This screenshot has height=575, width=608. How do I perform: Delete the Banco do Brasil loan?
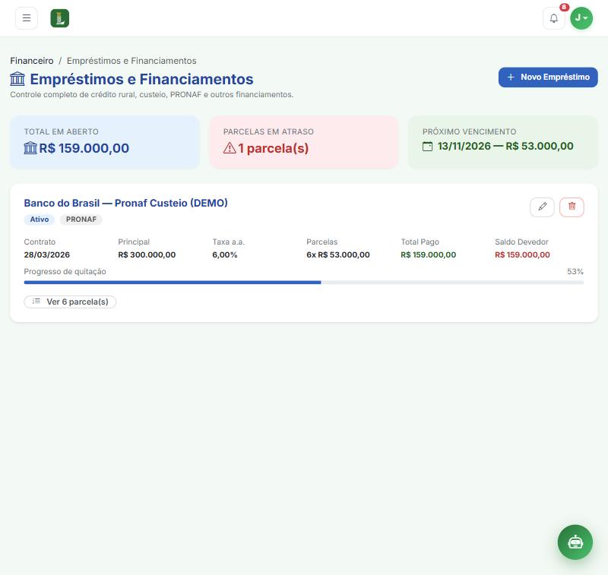(x=572, y=207)
